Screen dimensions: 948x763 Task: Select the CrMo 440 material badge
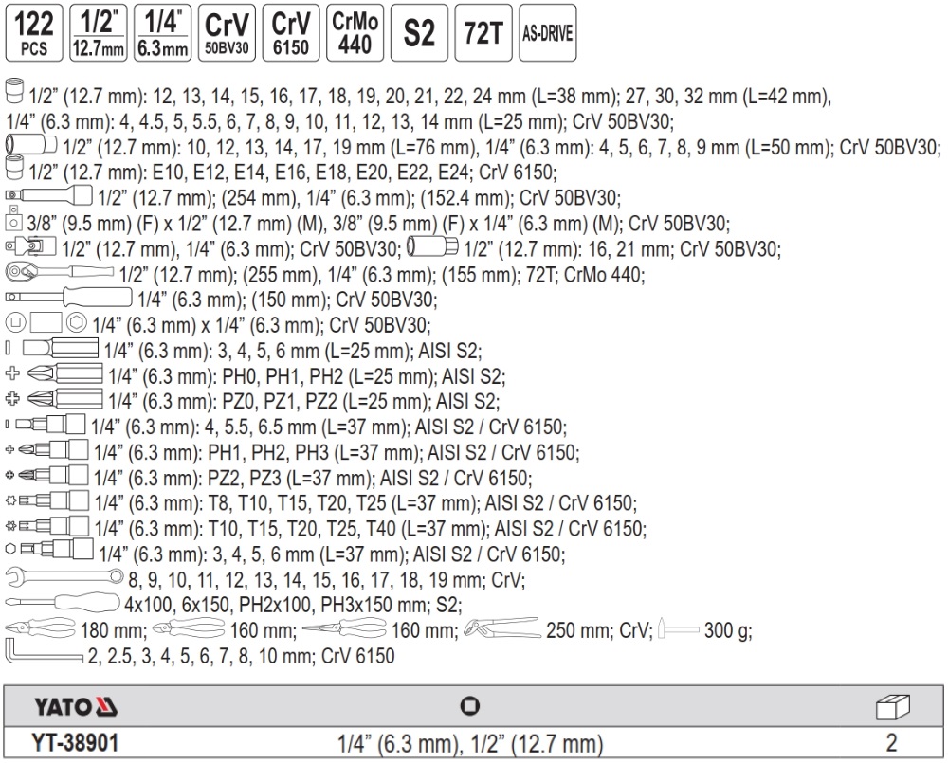point(355,35)
